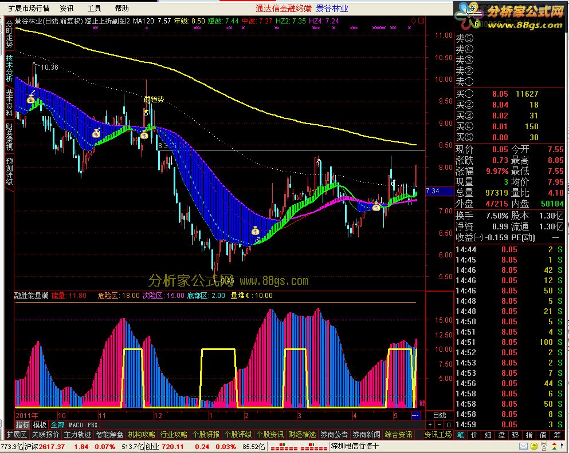Select the 细 panel tab
The height and width of the screenshot is (453, 569).
488,435
